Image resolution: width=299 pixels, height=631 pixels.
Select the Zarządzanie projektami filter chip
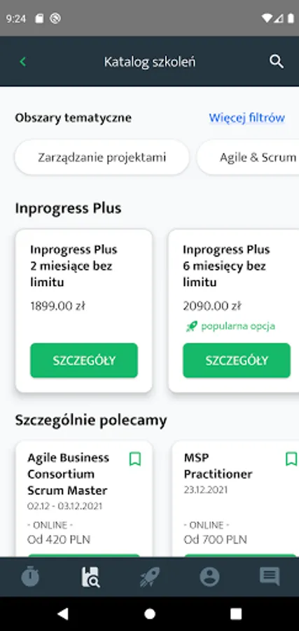[102, 157]
